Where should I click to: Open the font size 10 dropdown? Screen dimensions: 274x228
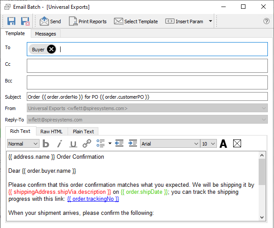click(209, 144)
